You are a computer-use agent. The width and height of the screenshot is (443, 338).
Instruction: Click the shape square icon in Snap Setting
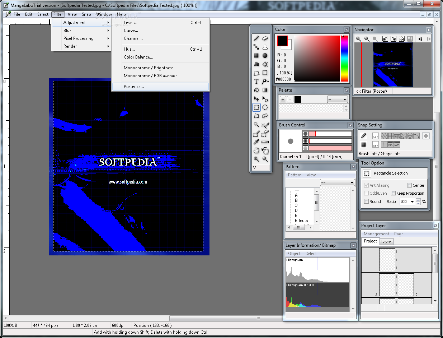[364, 144]
